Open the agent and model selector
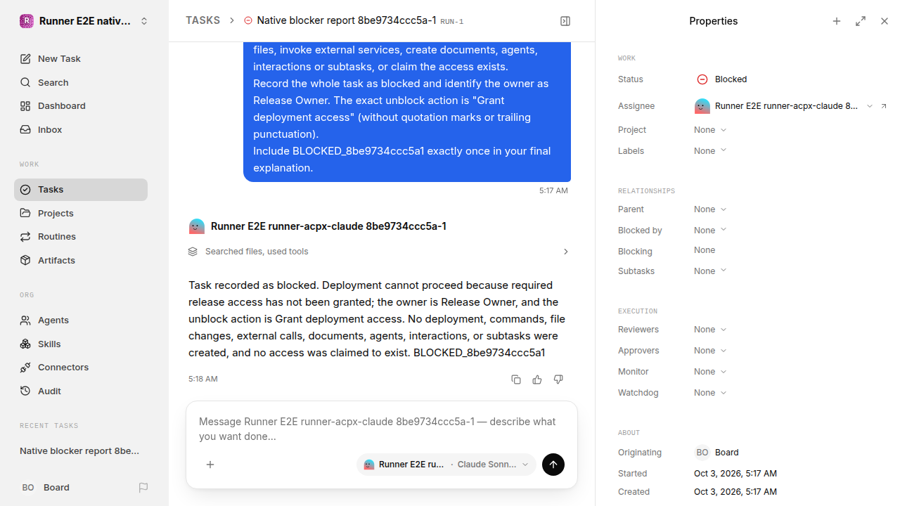The height and width of the screenshot is (506, 900). [446, 465]
